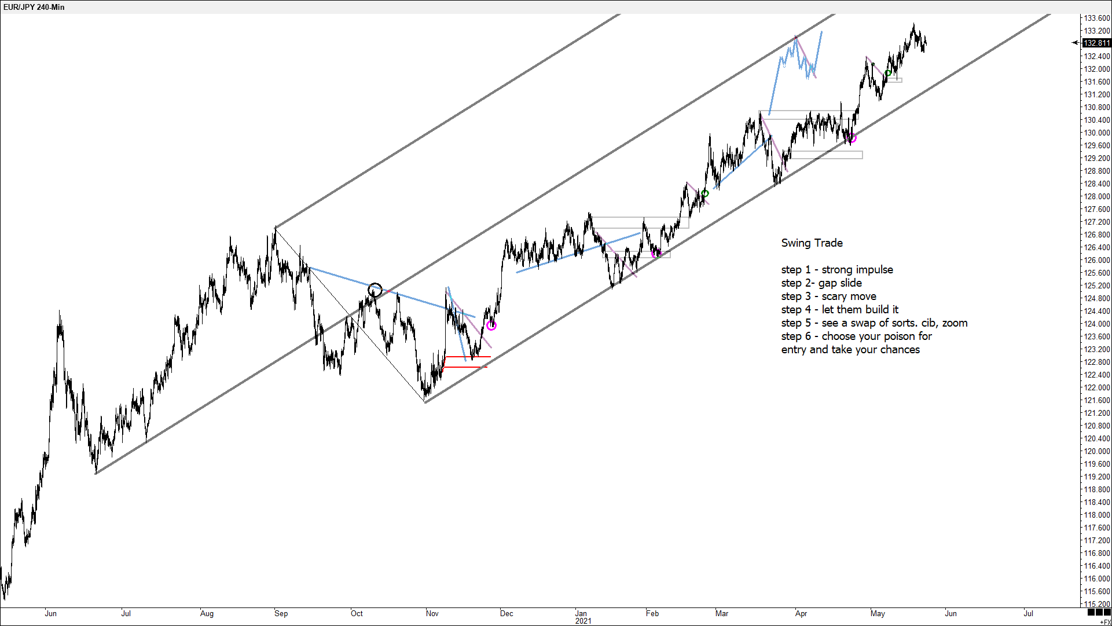Image resolution: width=1112 pixels, height=626 pixels.
Task: Select the 'step 1 - strong impulse' text line
Action: pyautogui.click(x=836, y=270)
